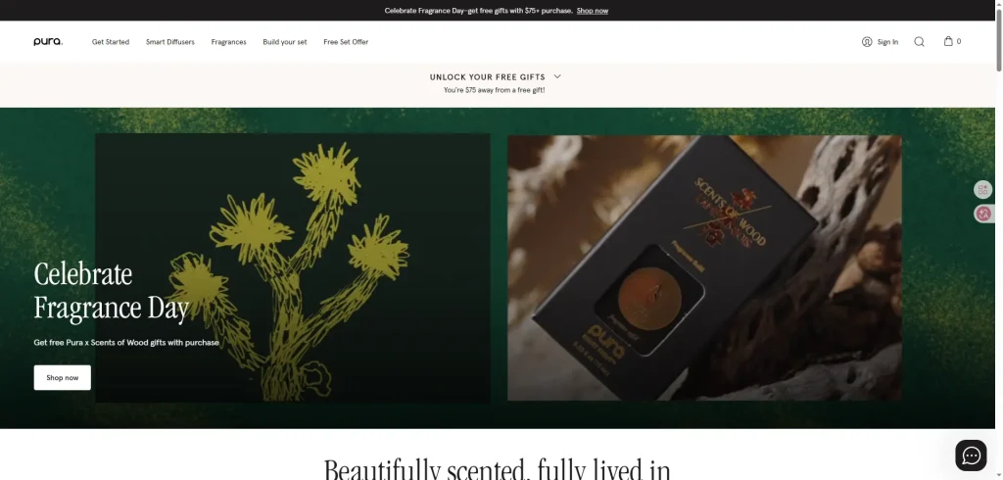Click the floating grid apps icon

tap(982, 189)
